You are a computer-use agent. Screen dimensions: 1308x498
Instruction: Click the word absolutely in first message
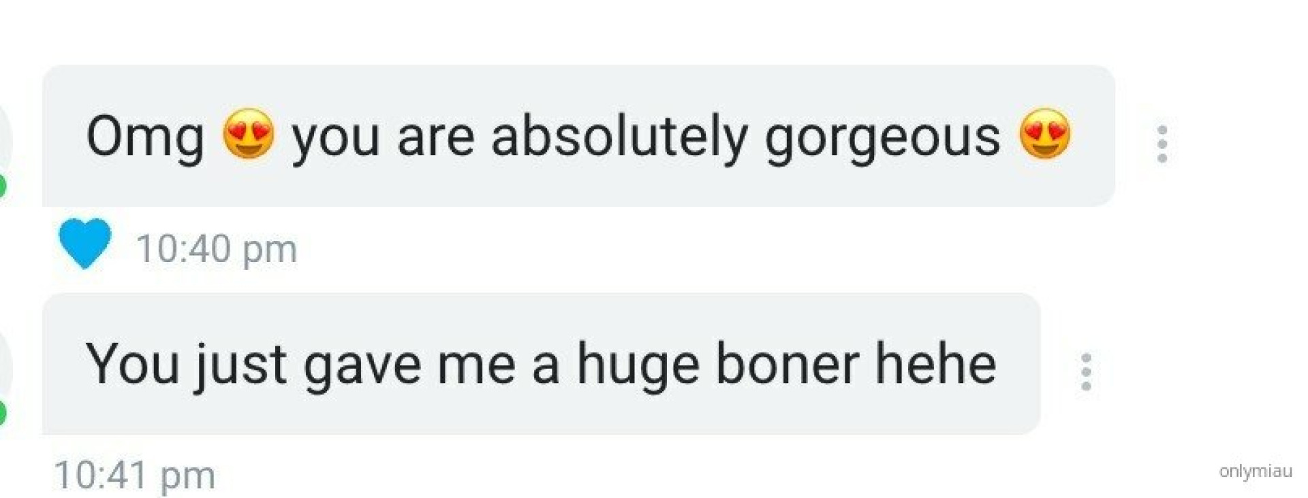pos(619,137)
